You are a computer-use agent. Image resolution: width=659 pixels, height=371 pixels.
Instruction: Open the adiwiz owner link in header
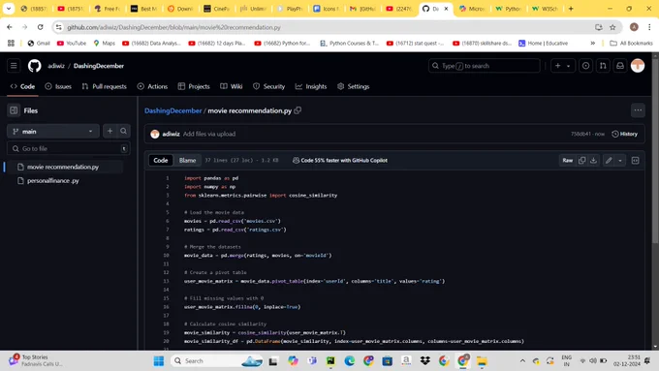coord(56,66)
